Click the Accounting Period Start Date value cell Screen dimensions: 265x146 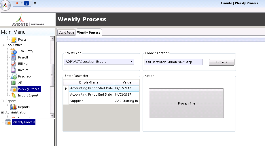click(127, 88)
